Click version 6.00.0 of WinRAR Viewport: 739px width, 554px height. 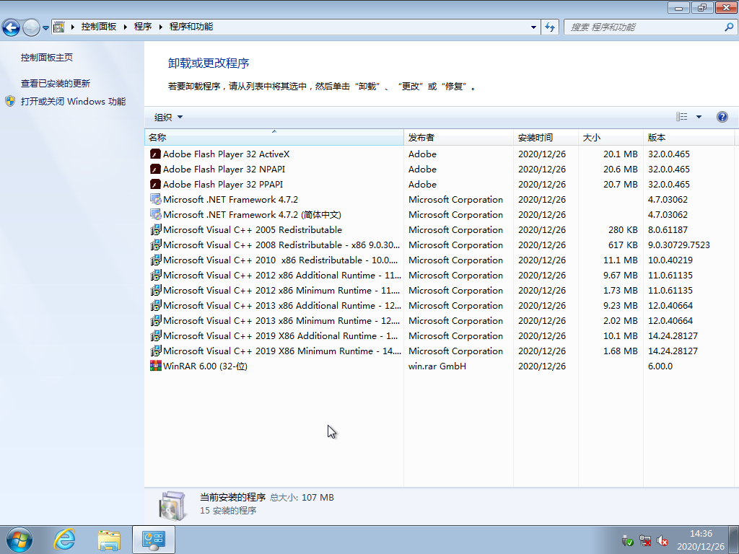click(660, 366)
